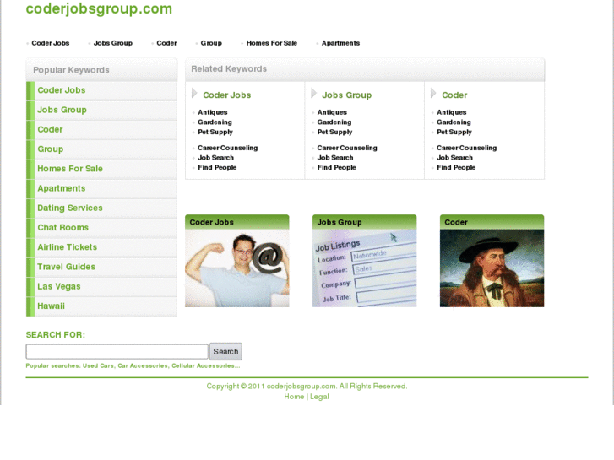Click Find People under Jobs Group column

coord(337,168)
